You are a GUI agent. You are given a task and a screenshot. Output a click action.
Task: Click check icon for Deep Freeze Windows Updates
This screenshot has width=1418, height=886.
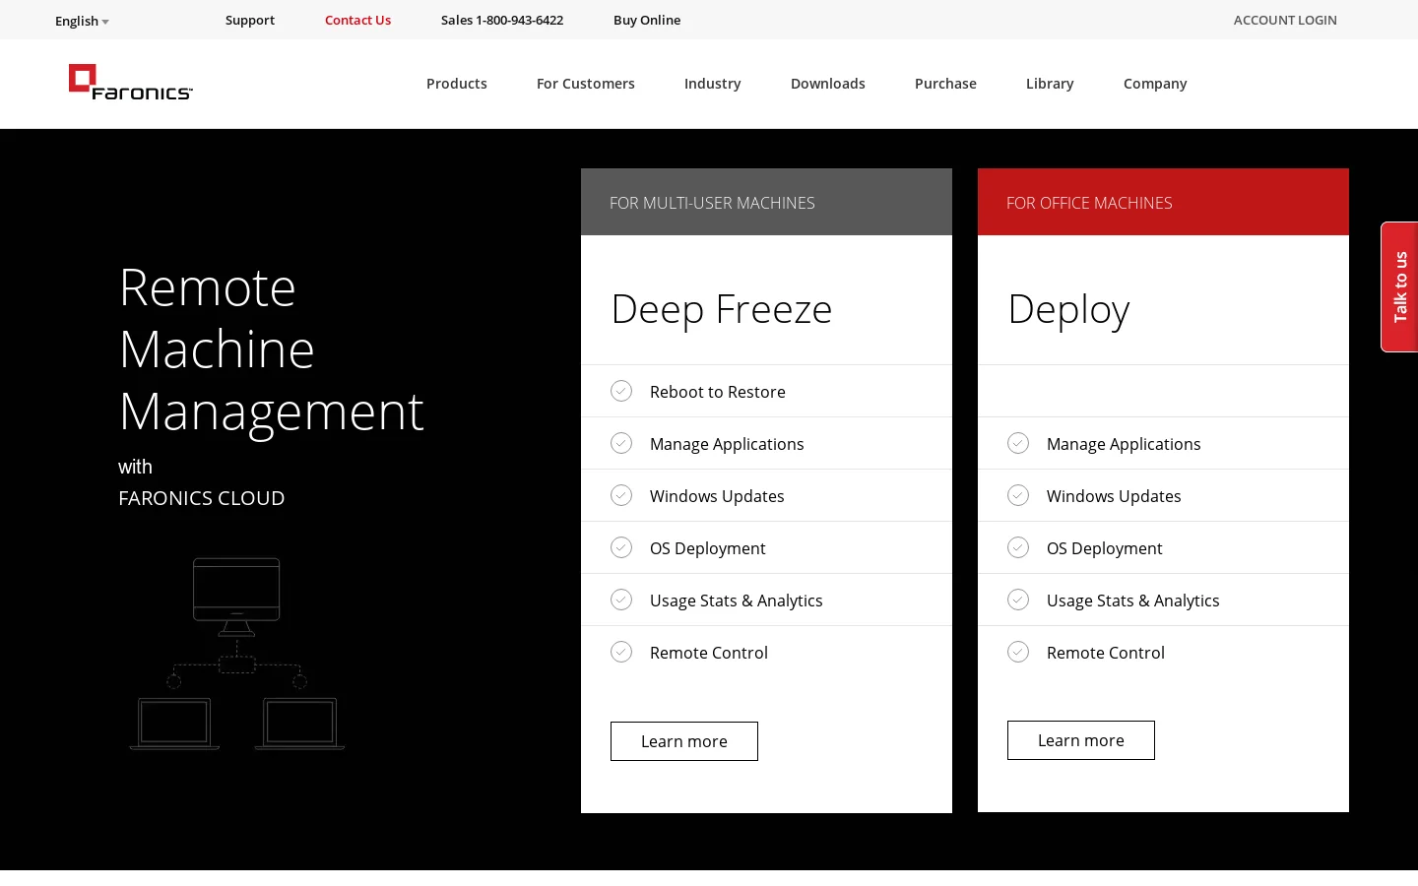(621, 495)
